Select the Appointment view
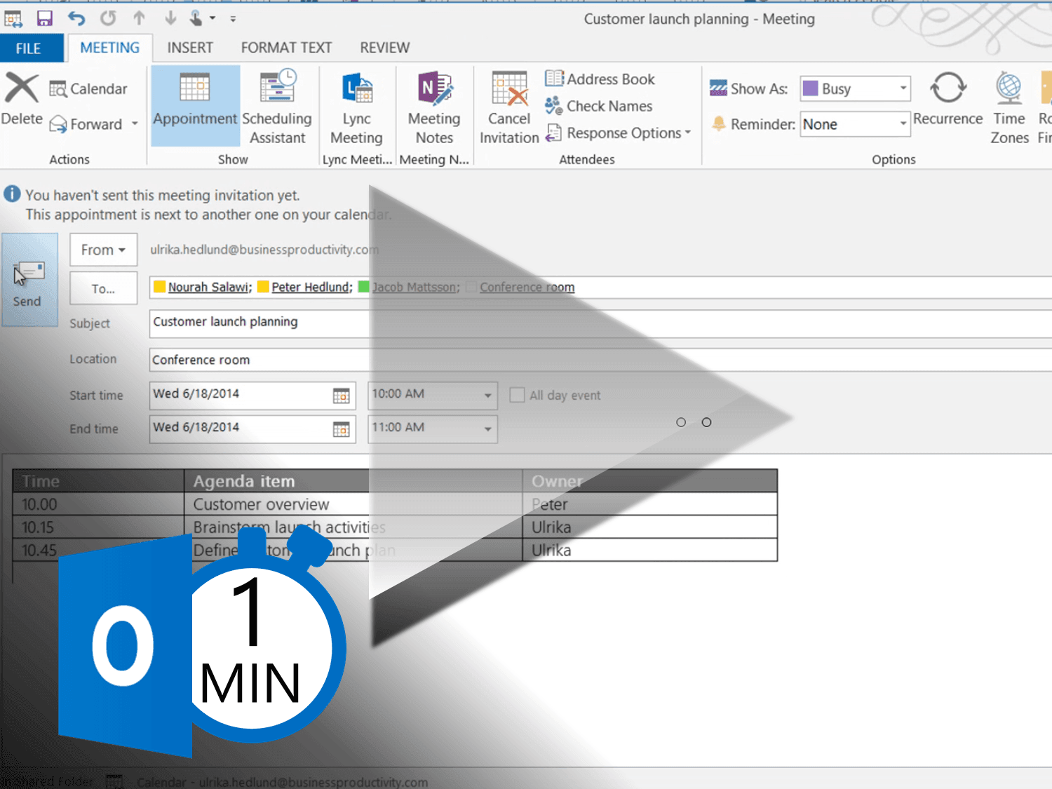The image size is (1052, 789). pos(195,105)
